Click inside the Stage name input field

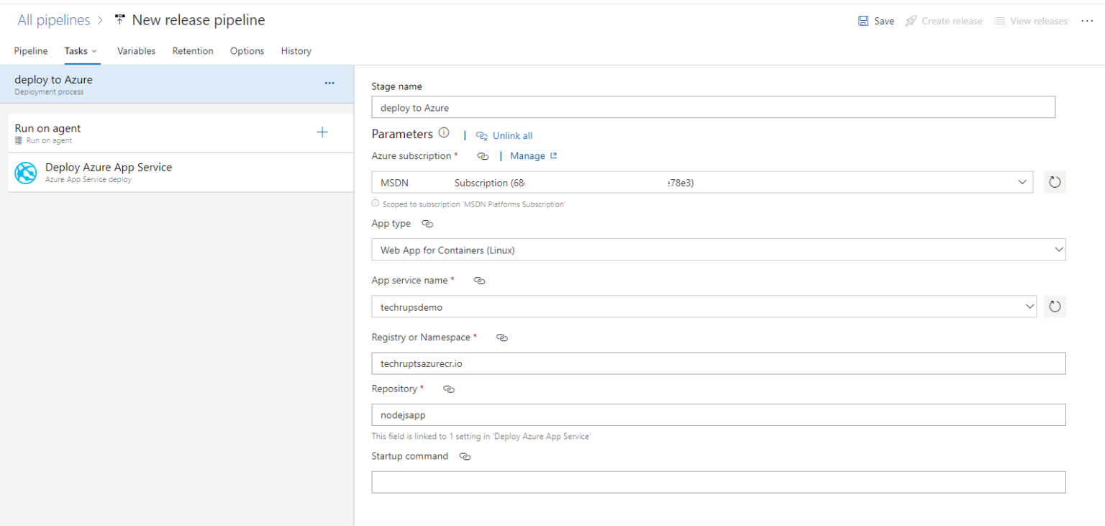point(713,106)
